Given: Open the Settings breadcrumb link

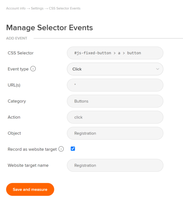Looking at the screenshot, I should (x=37, y=8).
